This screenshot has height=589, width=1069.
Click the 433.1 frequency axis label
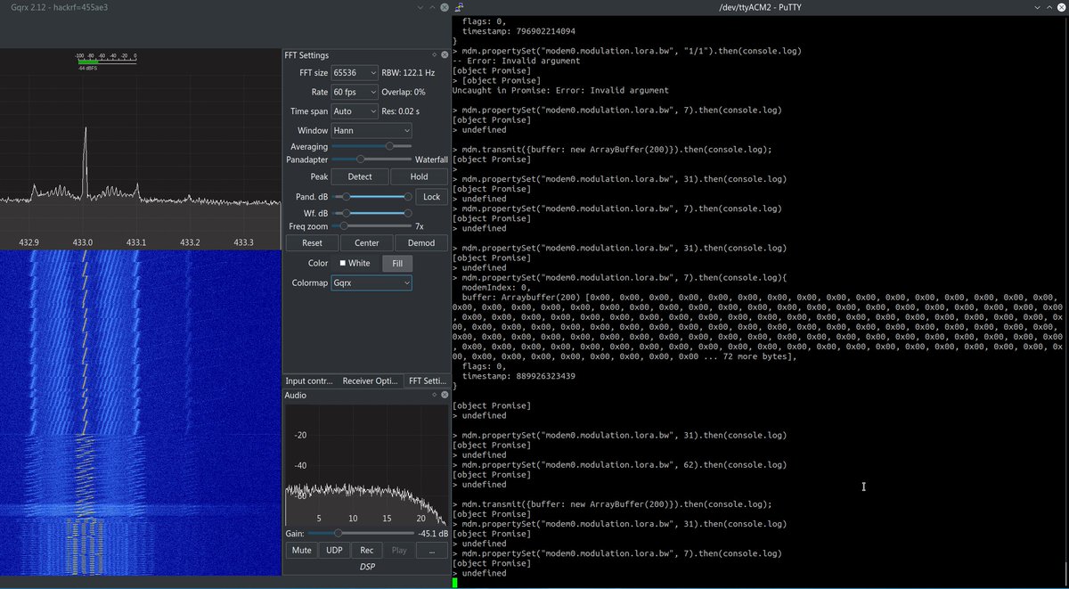click(136, 241)
